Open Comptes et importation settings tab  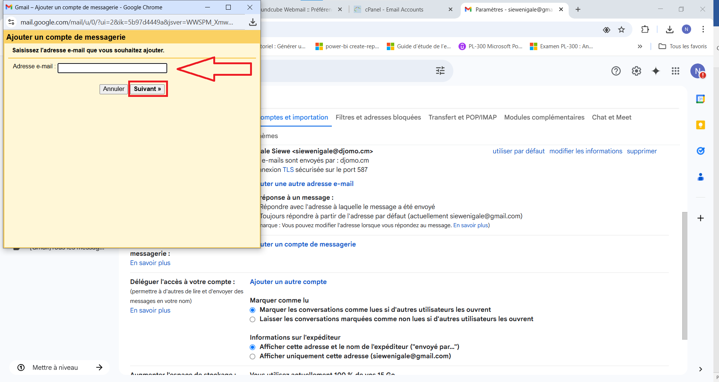point(294,117)
